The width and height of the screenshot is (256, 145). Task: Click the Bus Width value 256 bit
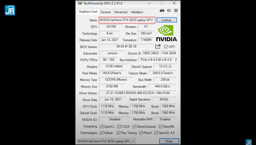165,80
